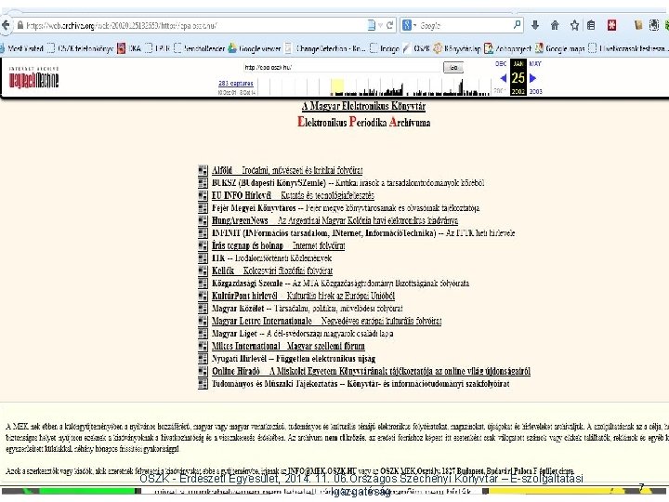Open the Magyar Lettre Internationale link
The image size is (669, 502).
[326, 321]
